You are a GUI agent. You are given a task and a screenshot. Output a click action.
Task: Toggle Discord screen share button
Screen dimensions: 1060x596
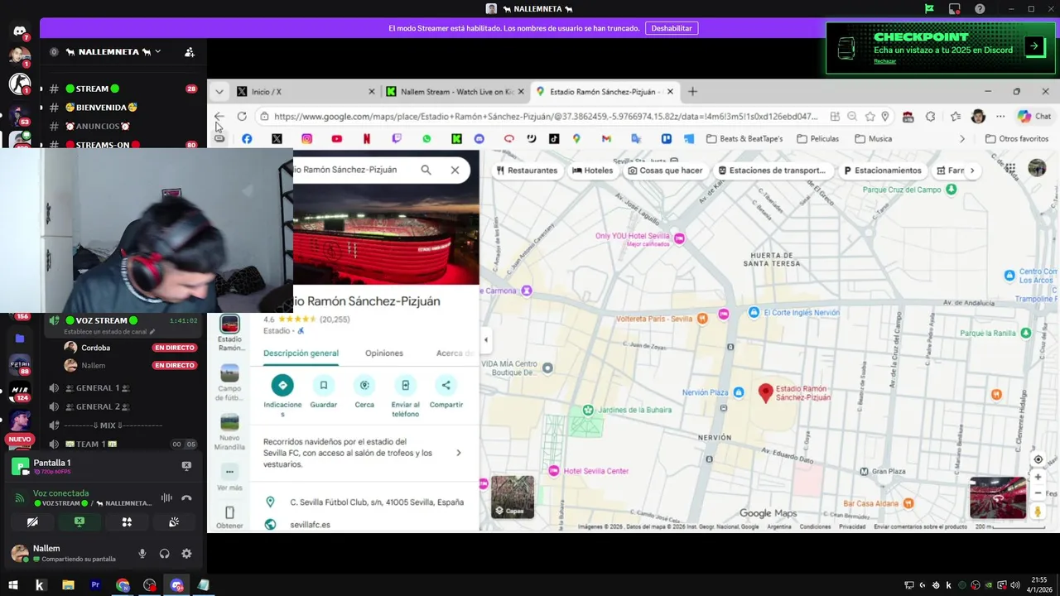tap(79, 522)
